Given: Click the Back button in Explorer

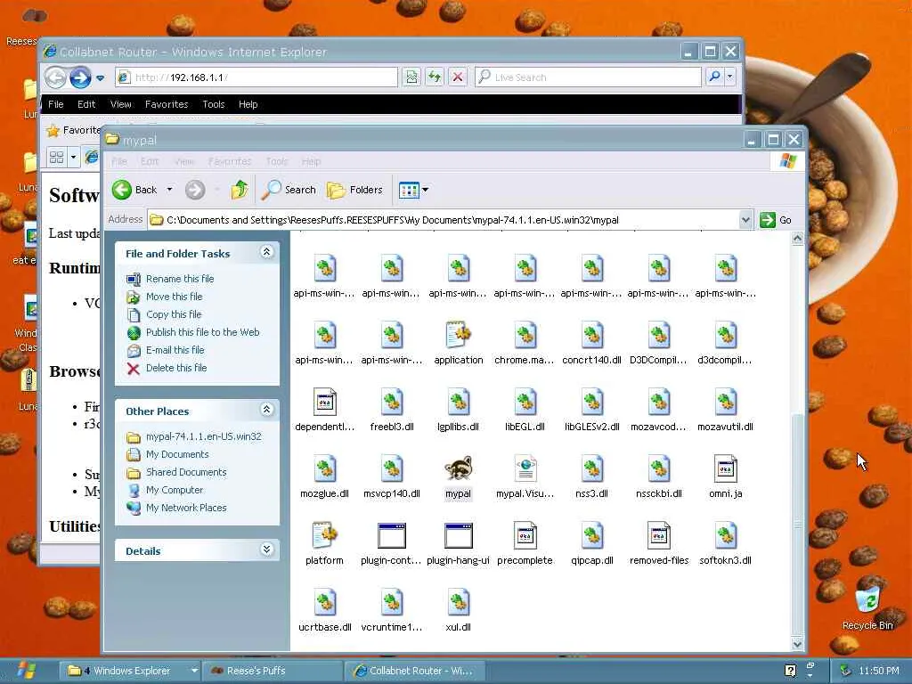Looking at the screenshot, I should pyautogui.click(x=135, y=190).
